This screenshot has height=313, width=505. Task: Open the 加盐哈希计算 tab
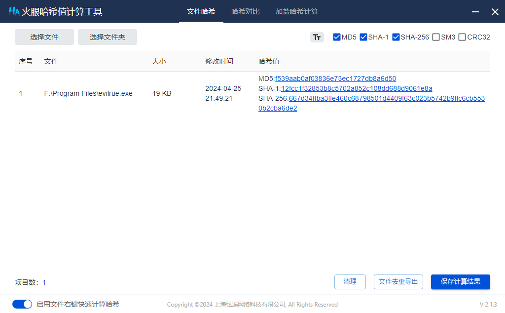click(x=296, y=11)
